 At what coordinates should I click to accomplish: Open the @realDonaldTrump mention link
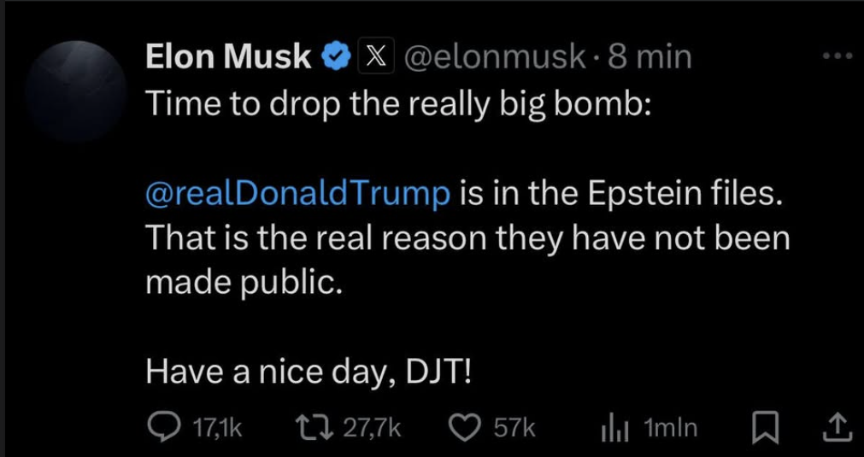[x=298, y=194]
